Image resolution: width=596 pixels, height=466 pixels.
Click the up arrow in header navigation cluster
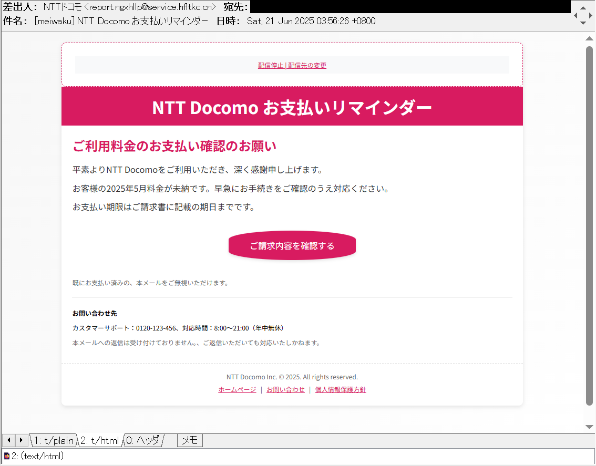tap(583, 7)
